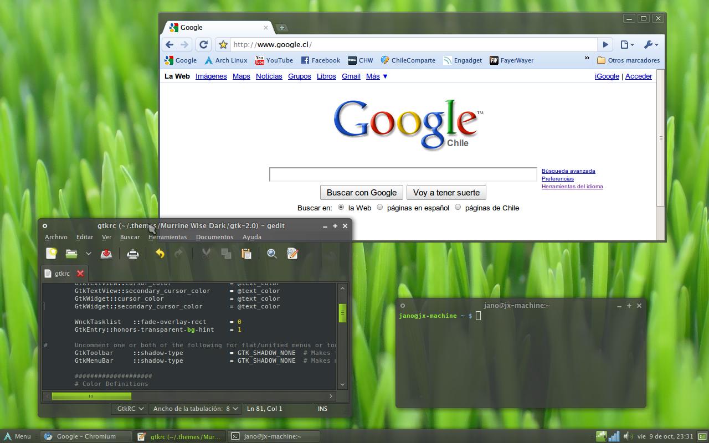Screen dimensions: 709x443
Task: Open the Otros marcadores folder
Action: click(628, 60)
